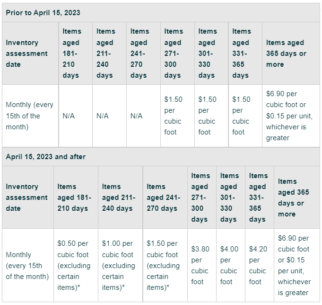This screenshot has height=305, width=322.
Task: Click upper 'Monthly (every 15th of the month)' cell
Action: [x=30, y=116]
